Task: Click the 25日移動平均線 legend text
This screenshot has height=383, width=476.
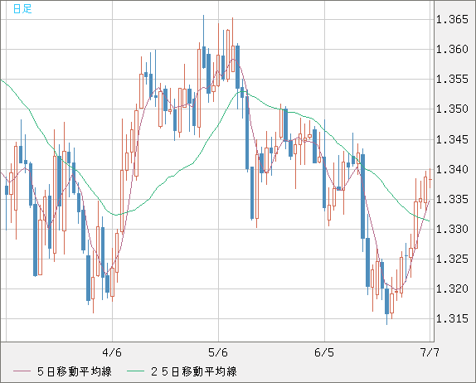Action: [194, 371]
